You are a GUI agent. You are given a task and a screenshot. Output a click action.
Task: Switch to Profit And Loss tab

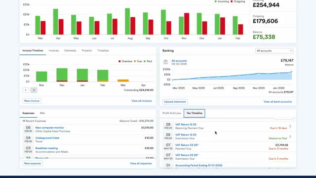[x=172, y=113]
